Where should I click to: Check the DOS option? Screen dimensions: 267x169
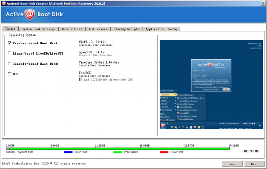pyautogui.click(x=10, y=74)
